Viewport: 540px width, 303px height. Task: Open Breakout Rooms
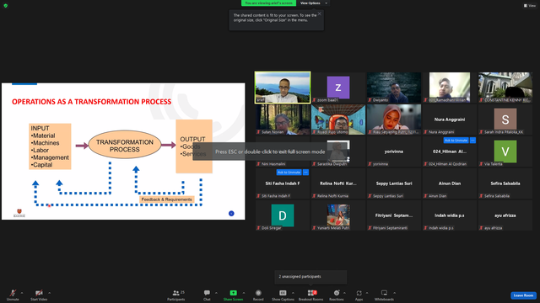point(311,295)
